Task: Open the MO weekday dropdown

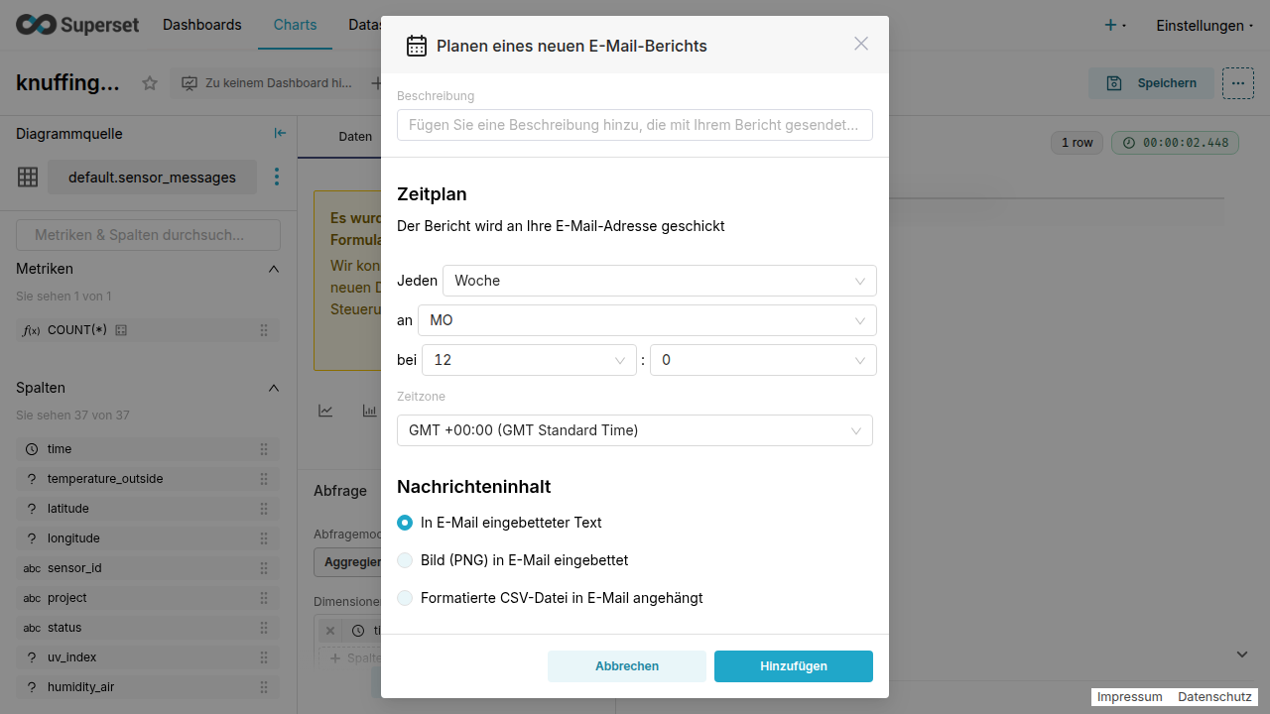Action: [646, 320]
